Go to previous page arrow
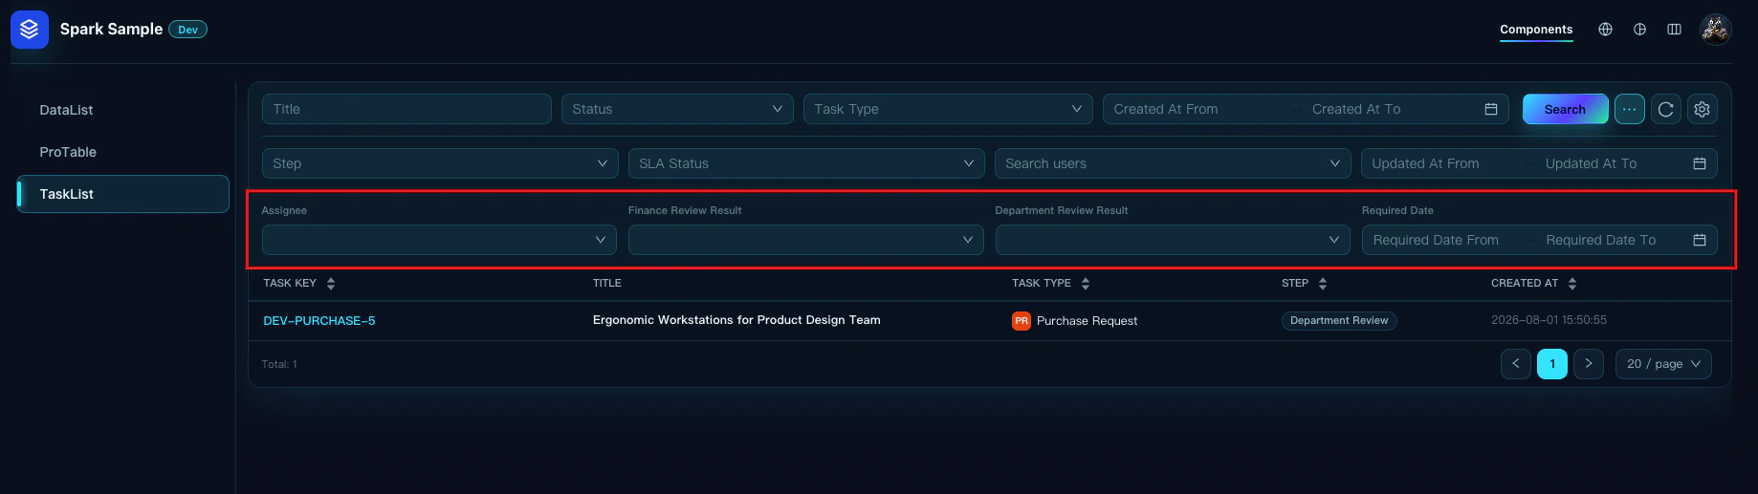Image resolution: width=1758 pixels, height=494 pixels. coord(1515,364)
